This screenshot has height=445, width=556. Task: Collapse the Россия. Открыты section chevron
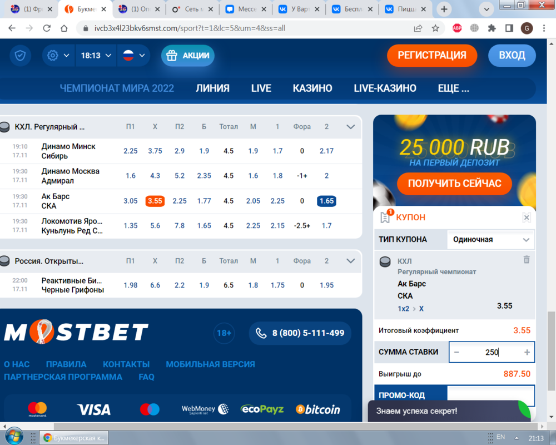[x=351, y=261]
